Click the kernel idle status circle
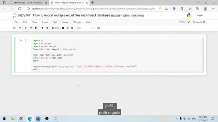 204,22
